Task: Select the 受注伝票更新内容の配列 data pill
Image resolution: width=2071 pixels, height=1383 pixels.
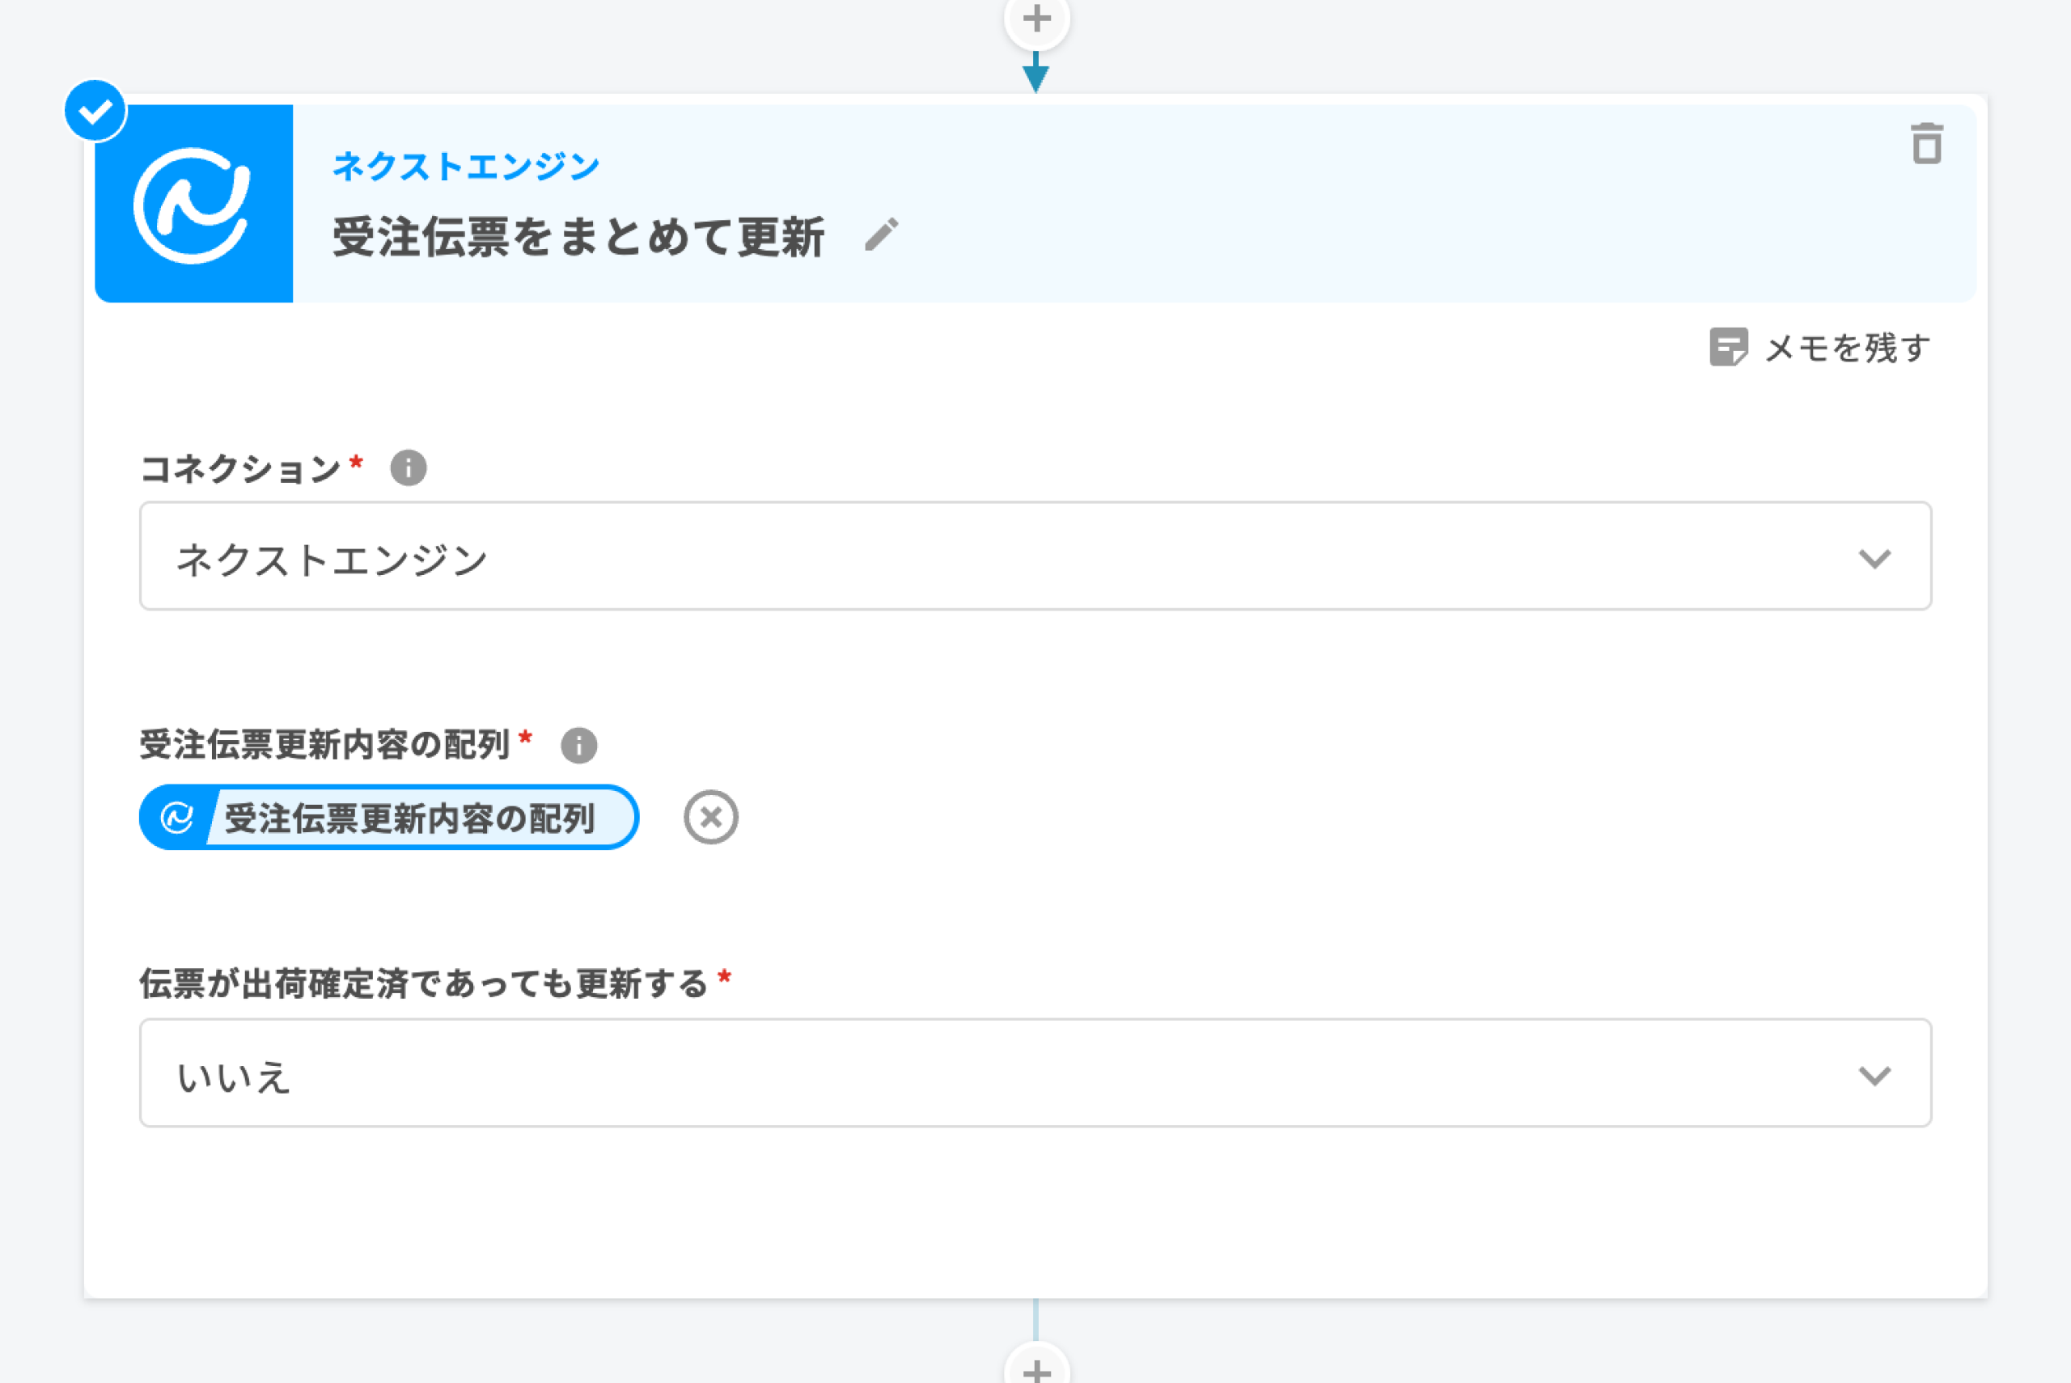Action: pos(410,818)
